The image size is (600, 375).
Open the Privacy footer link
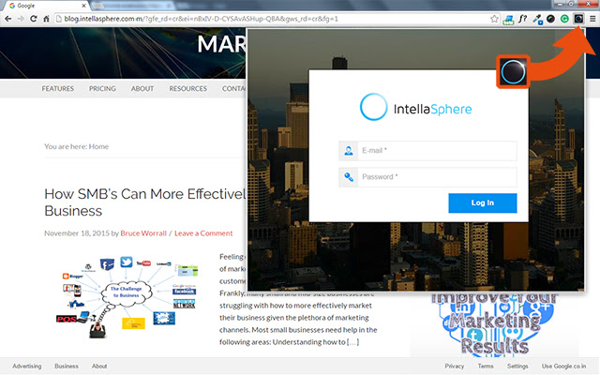point(454,367)
